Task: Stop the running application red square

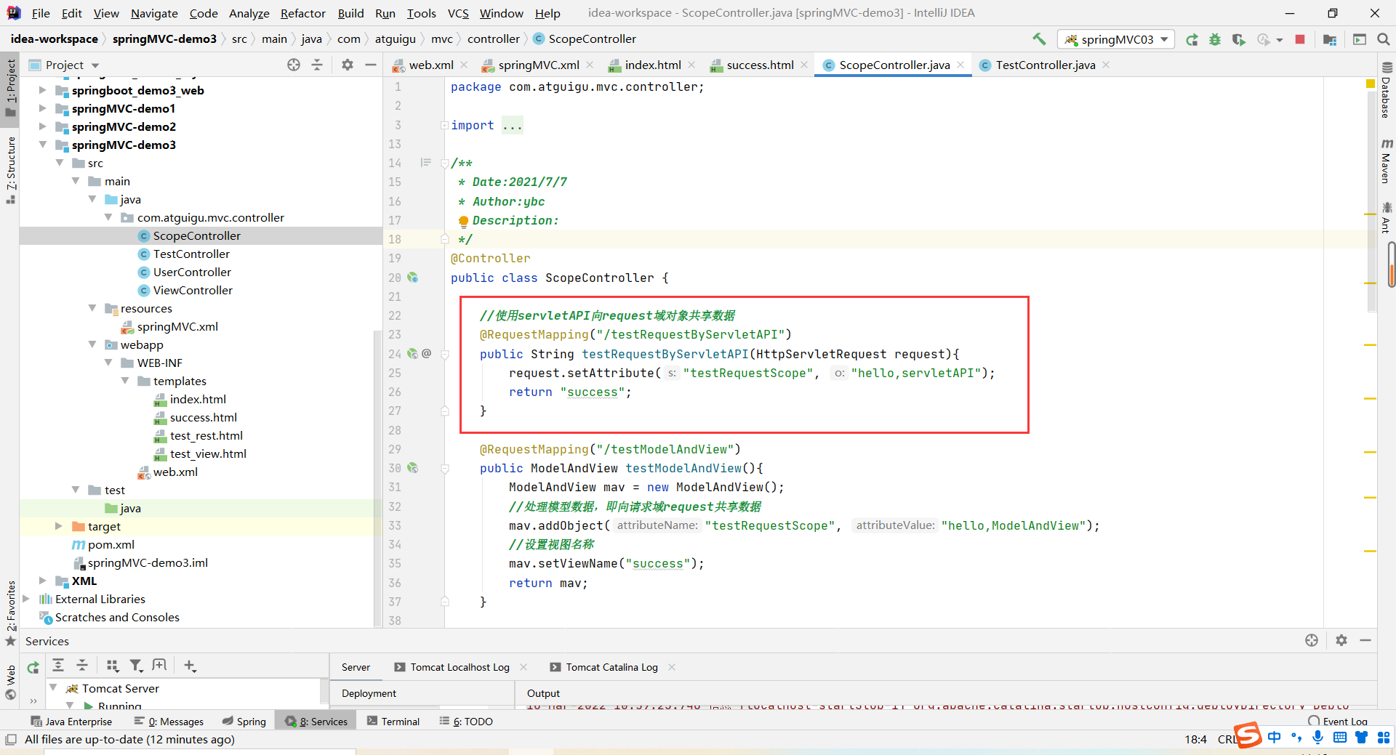Action: click(1300, 39)
